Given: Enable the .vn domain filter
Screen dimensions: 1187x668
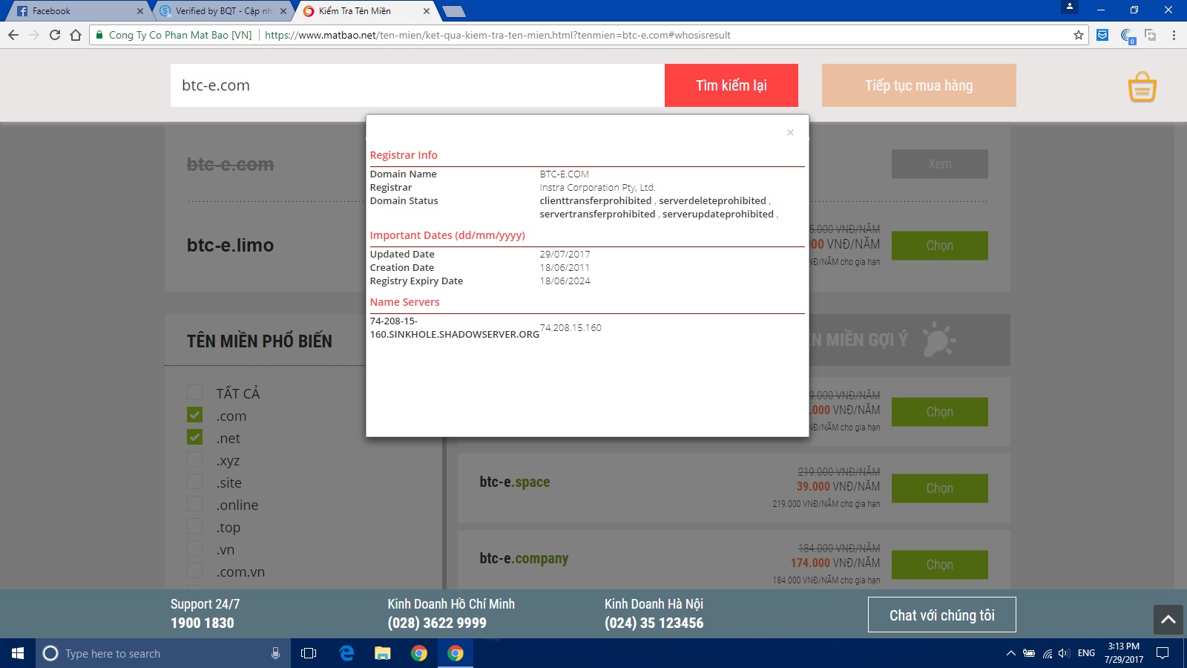Looking at the screenshot, I should click(194, 549).
